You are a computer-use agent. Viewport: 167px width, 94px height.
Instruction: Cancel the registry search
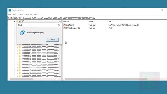point(52,40)
